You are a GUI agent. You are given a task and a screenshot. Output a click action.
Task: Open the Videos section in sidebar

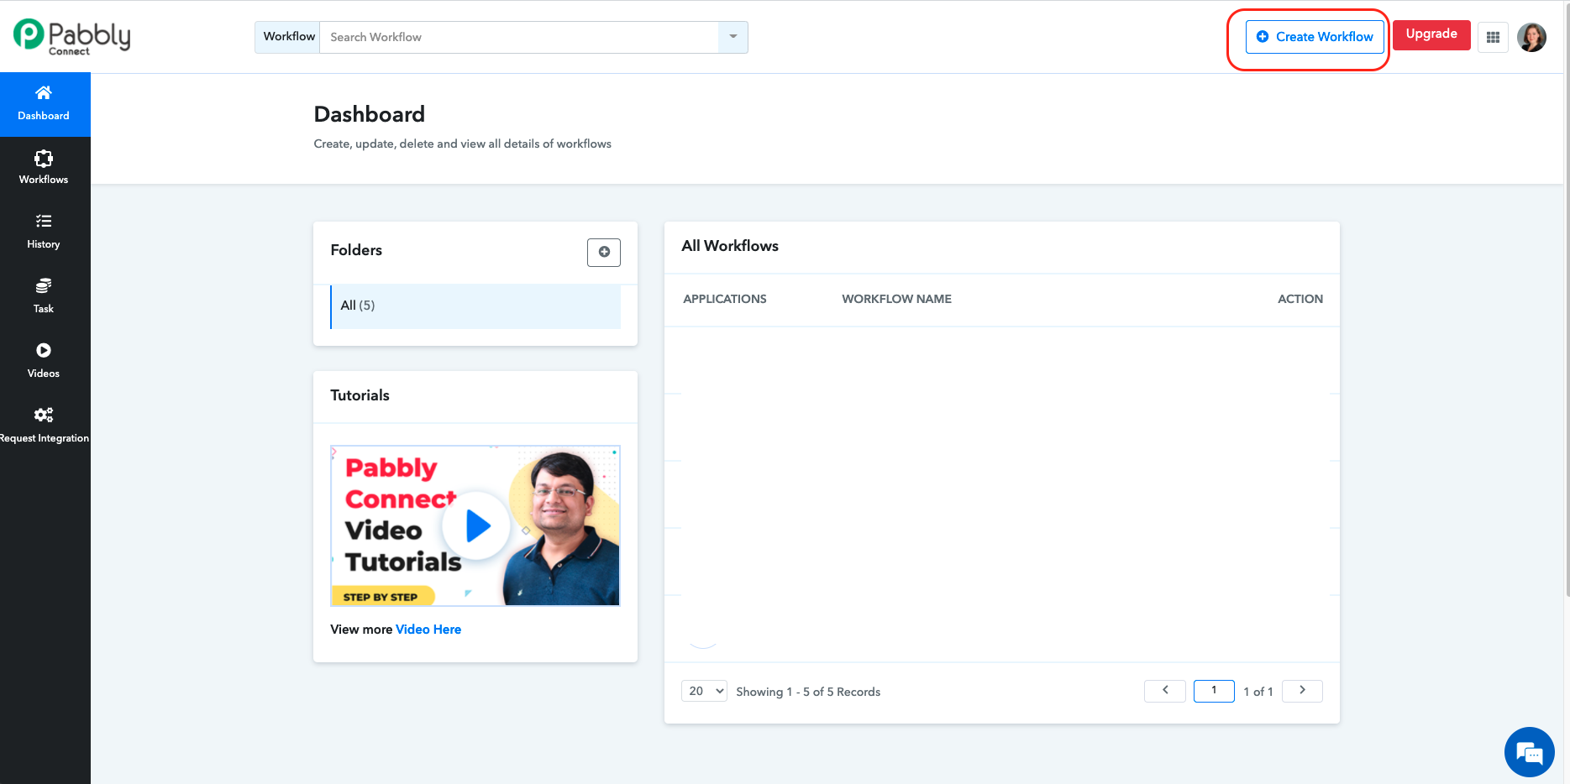coord(43,358)
